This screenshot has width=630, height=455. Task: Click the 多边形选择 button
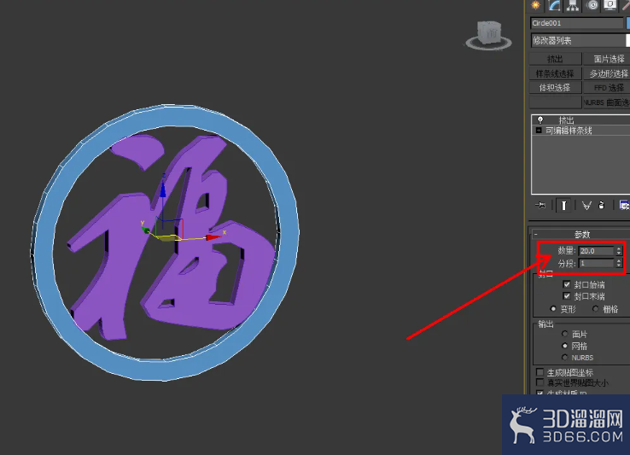(x=607, y=73)
